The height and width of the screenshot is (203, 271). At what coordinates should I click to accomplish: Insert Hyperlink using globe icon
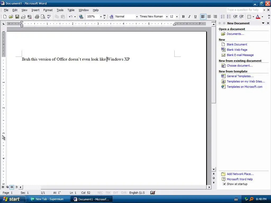pos(81,17)
